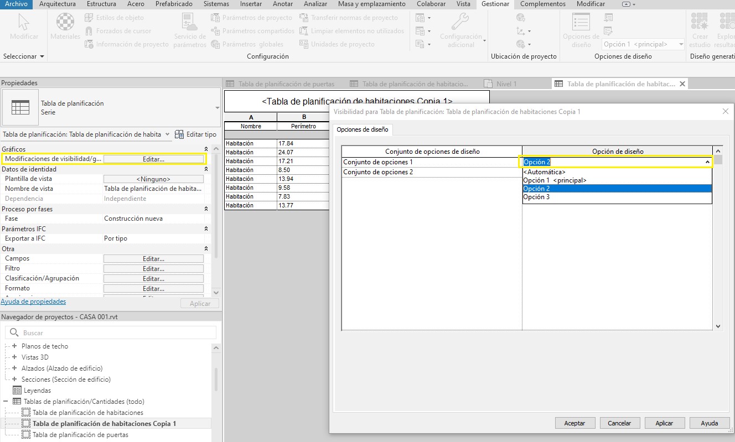
Task: Click the Opciones de diseño icon
Action: 581,23
